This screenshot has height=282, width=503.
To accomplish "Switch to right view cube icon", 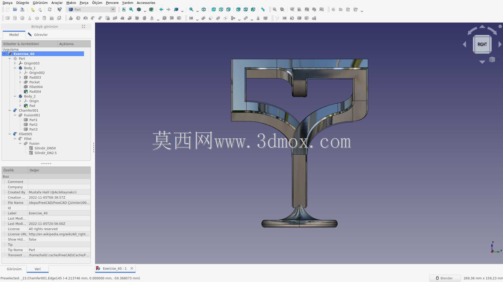I will (228, 9).
